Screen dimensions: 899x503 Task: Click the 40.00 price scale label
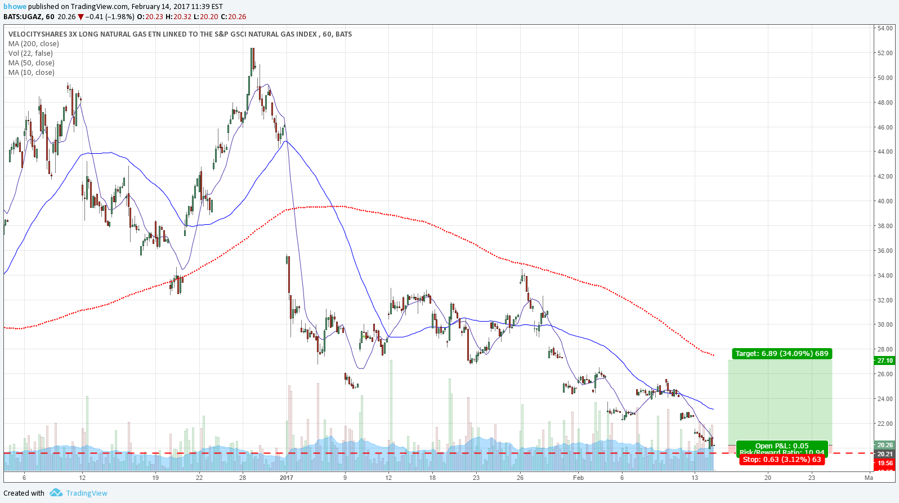[x=885, y=201]
